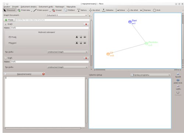Align nodes with the Kruh circle icon

(x=157, y=10)
